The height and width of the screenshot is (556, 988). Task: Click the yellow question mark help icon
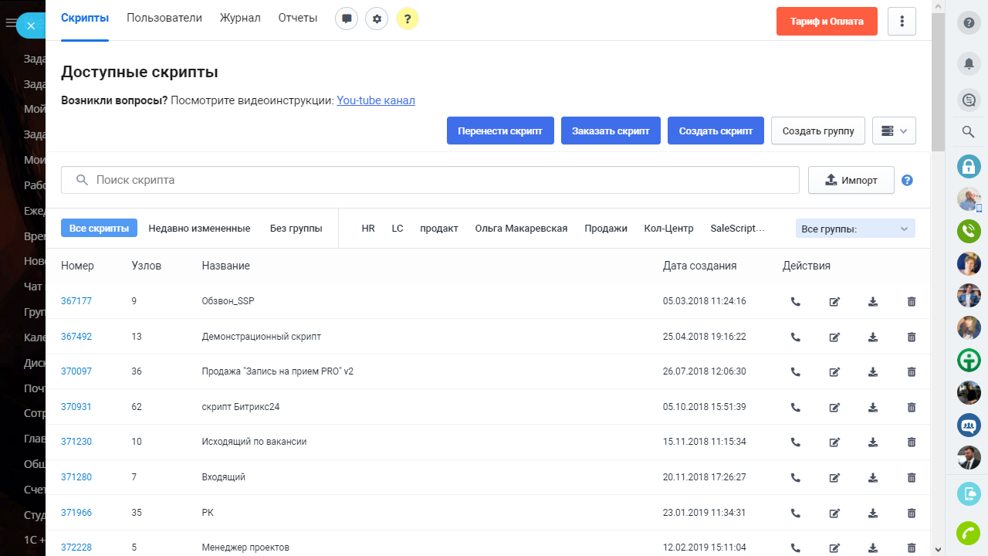pyautogui.click(x=408, y=19)
